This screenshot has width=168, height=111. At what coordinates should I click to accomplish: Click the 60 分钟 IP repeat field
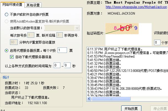pos(14,42)
